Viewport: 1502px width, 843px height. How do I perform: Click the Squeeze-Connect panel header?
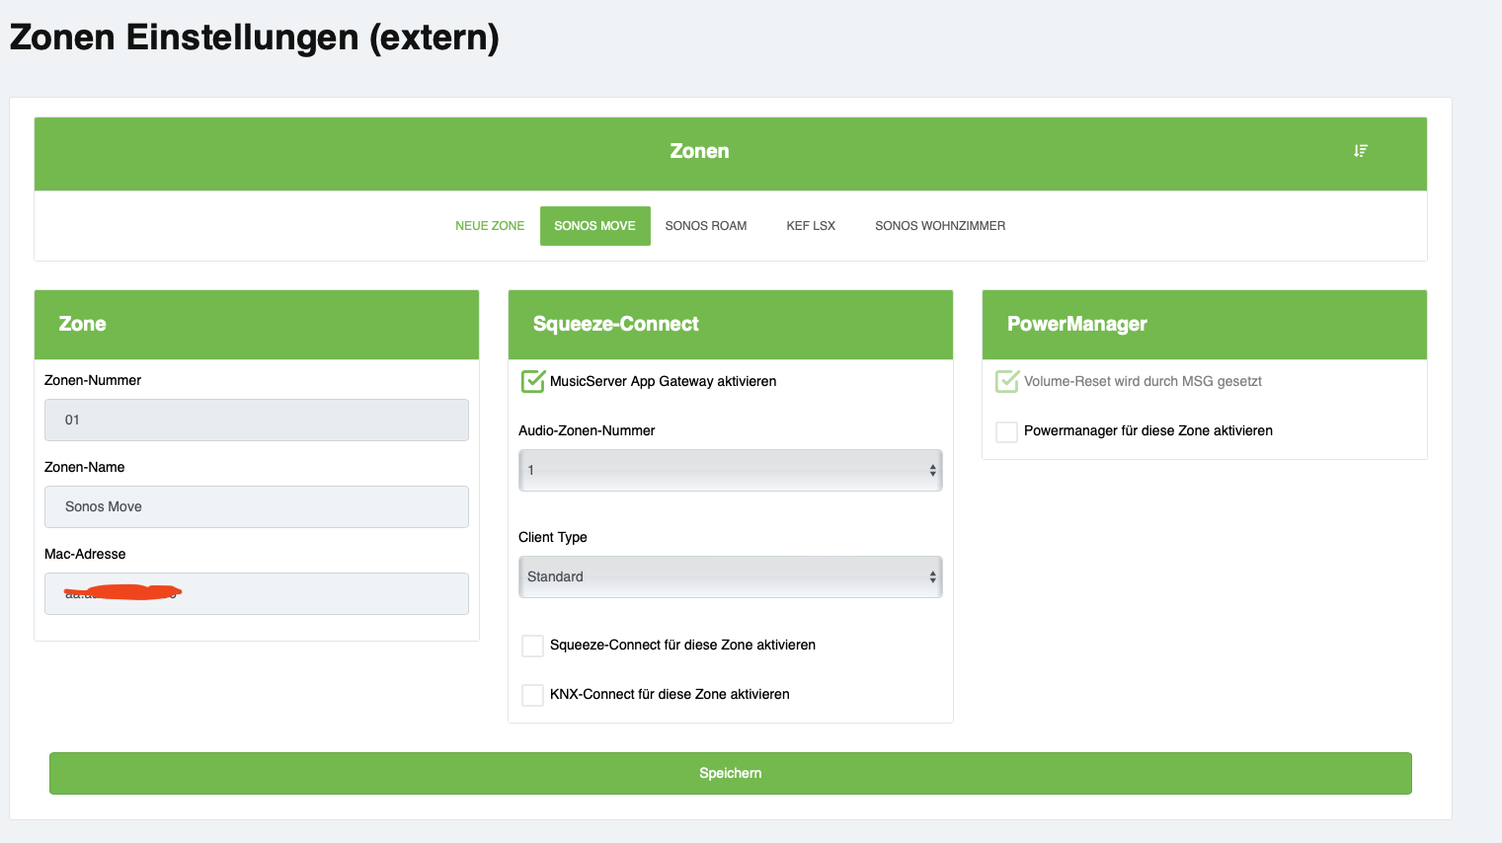click(731, 325)
